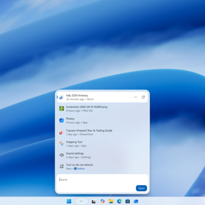Image resolution: width=205 pixels, height=205 pixels.
Task: Click the Snipping Tool scissors icon
Action: pos(61,143)
